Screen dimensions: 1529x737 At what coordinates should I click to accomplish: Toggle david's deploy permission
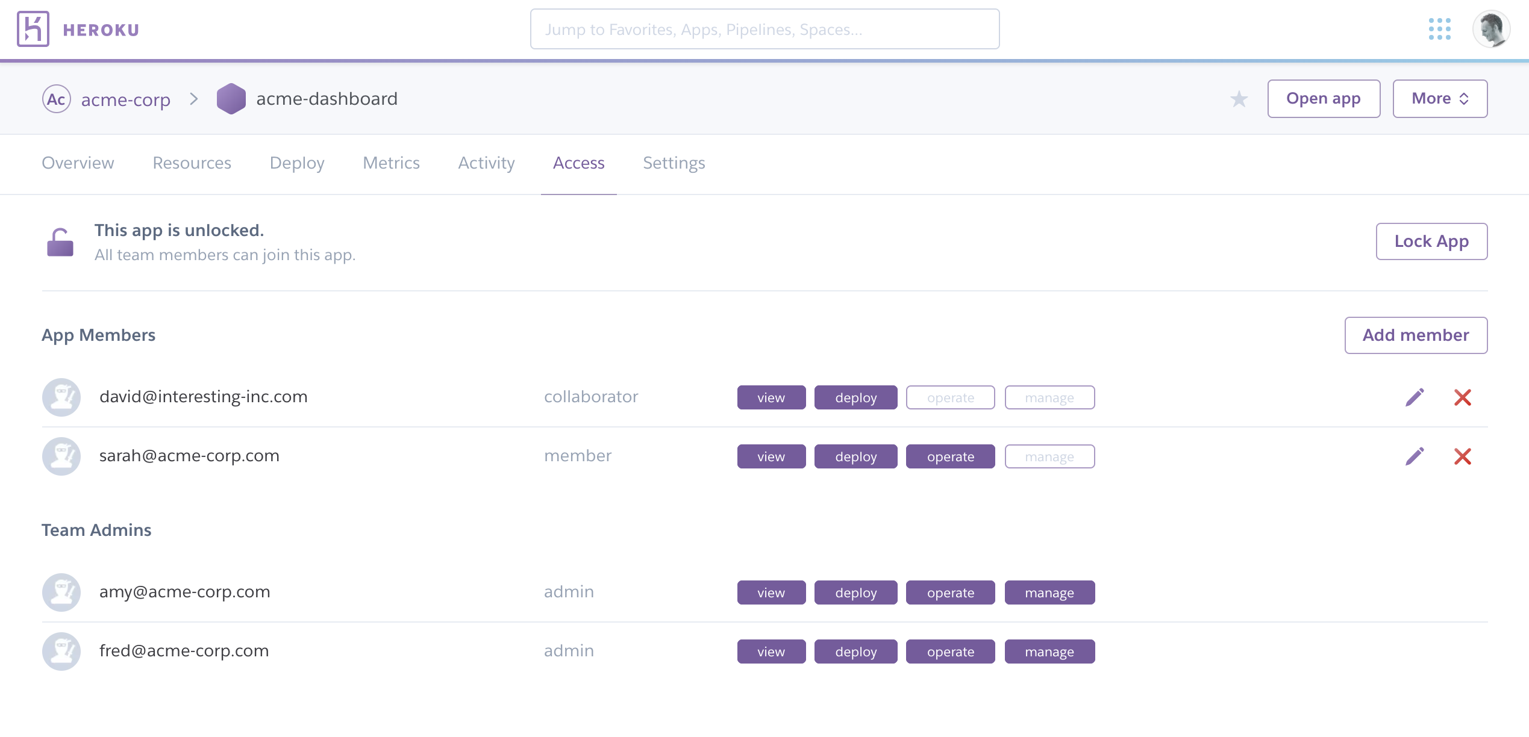pyautogui.click(x=856, y=397)
